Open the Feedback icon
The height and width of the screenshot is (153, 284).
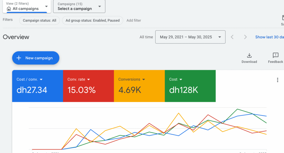(x=275, y=55)
